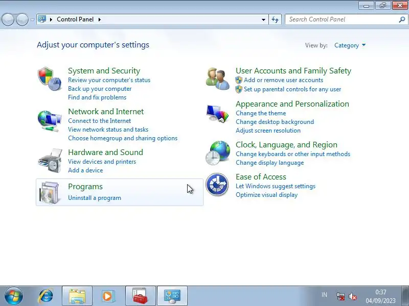Open Windows Explorer folder on taskbar

click(77, 296)
